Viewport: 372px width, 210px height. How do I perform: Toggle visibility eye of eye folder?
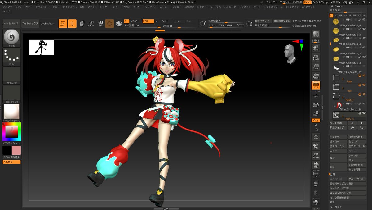[364, 85]
